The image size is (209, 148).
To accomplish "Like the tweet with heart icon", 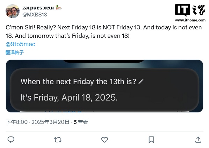I will click(104, 140).
